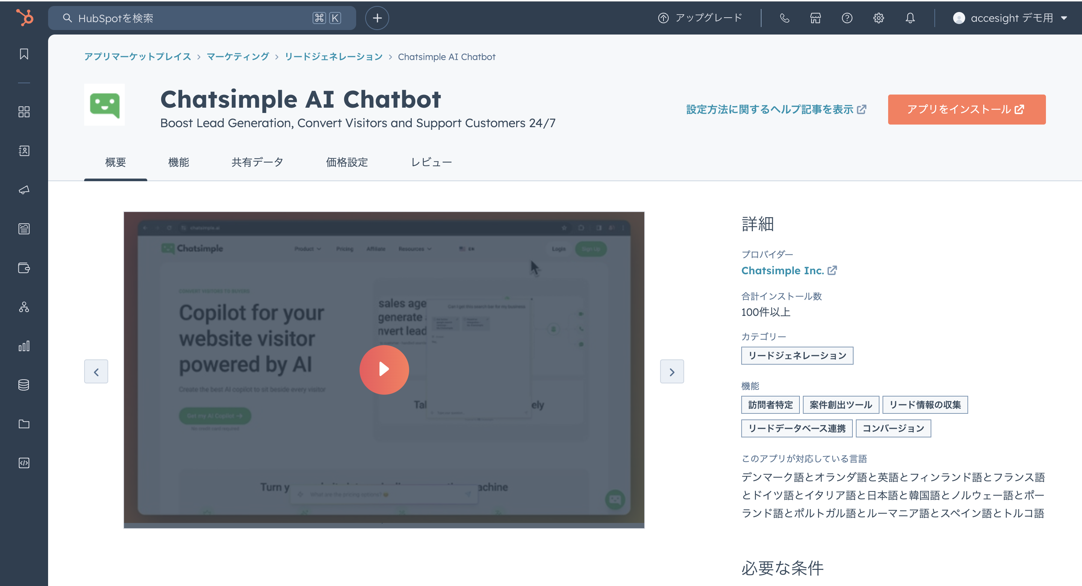
Task: Open the developer code icon in sidebar
Action: (24, 463)
